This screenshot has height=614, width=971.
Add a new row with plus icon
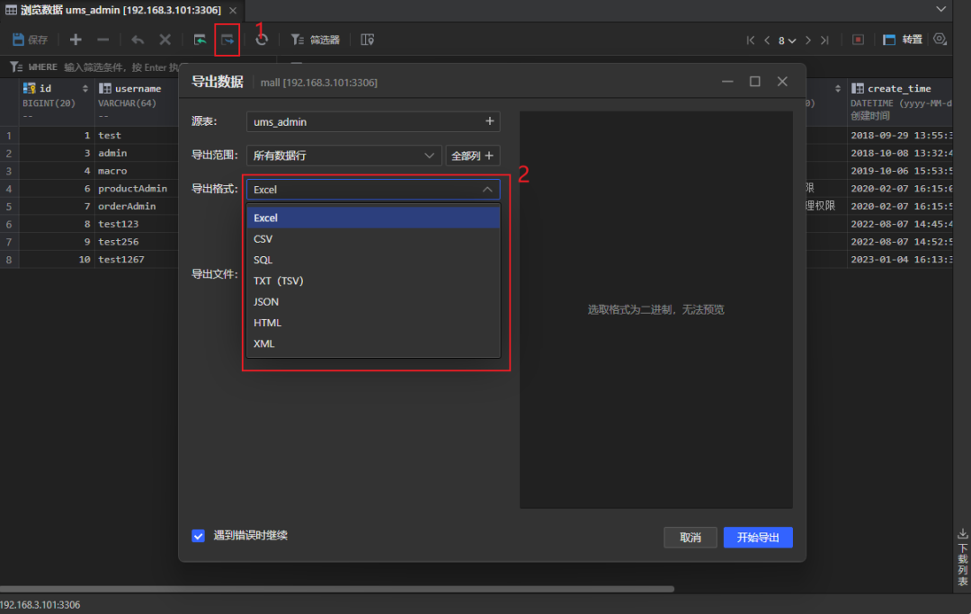tap(76, 40)
